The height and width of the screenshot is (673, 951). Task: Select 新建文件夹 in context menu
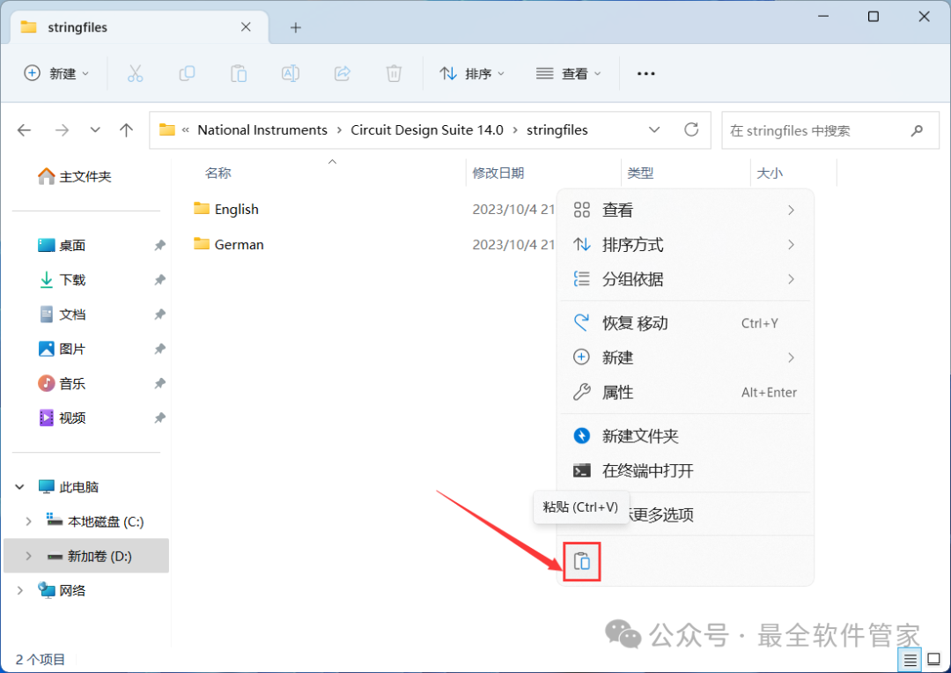pos(640,436)
